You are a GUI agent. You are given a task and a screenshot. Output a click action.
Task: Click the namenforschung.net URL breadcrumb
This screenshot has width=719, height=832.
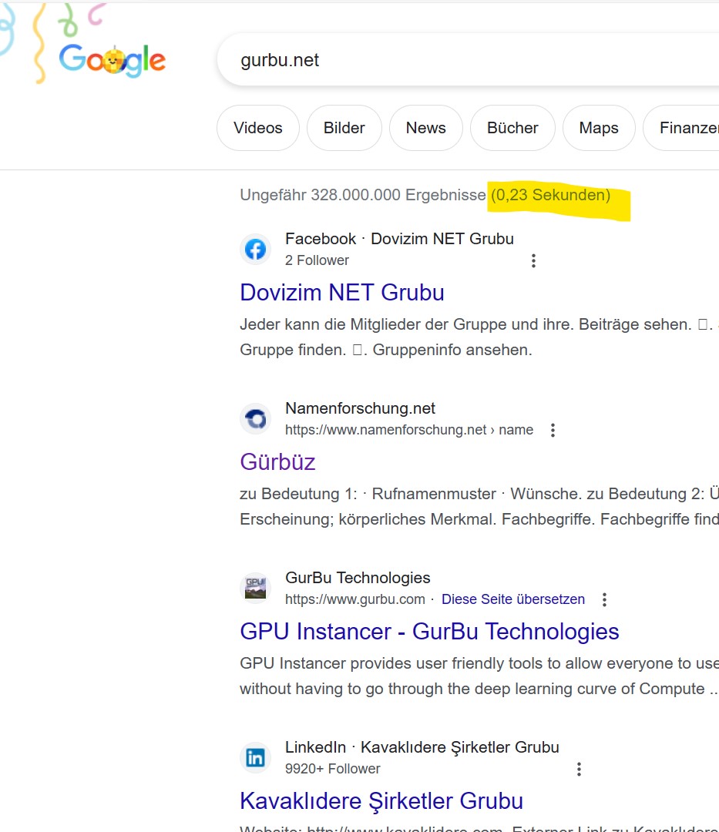pyautogui.click(x=409, y=430)
